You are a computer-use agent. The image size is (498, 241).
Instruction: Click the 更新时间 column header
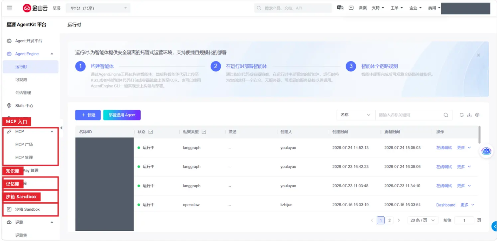392,132
